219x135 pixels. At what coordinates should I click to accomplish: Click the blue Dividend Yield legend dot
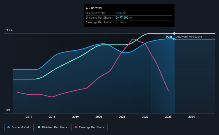coord(9,127)
